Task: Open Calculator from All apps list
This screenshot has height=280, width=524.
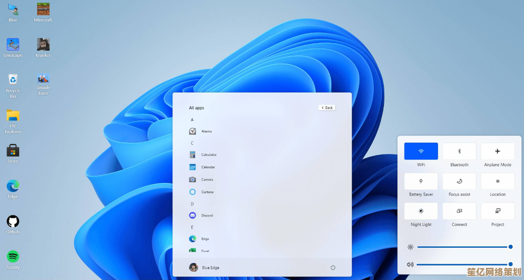Action: coord(209,155)
